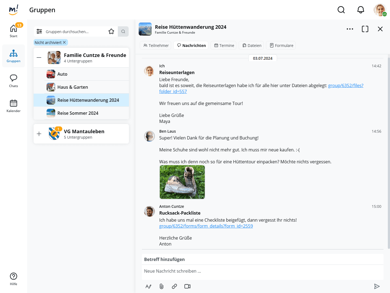Image resolution: width=390 pixels, height=293 pixels.
Task: Select the Reise Sommer 2024 subgroup
Action: coord(78,113)
